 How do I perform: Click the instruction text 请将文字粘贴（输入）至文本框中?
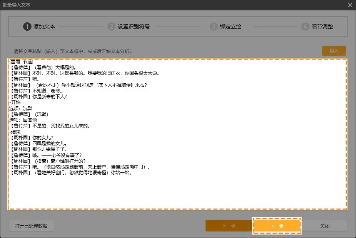pyautogui.click(x=73, y=51)
